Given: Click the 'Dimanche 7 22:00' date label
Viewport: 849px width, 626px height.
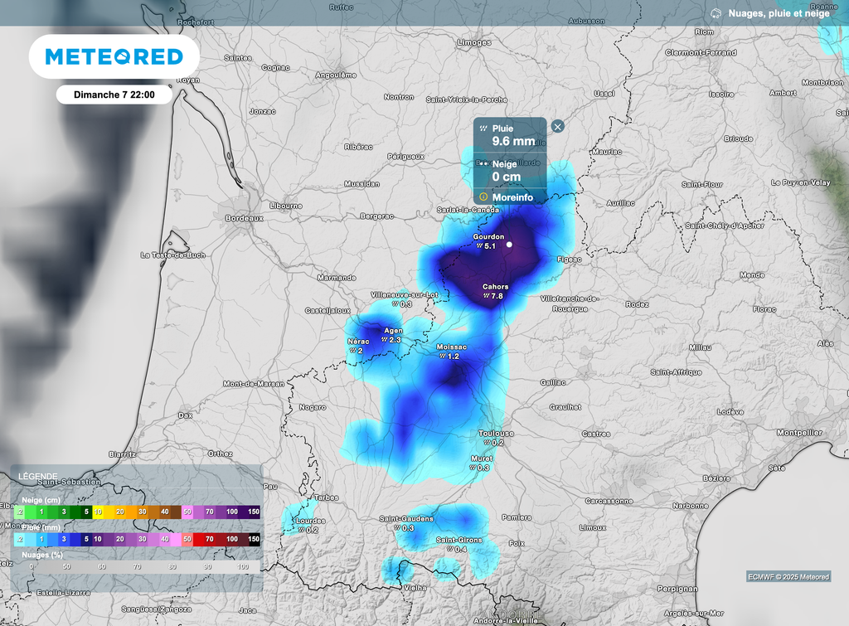Looking at the screenshot, I should (x=114, y=95).
